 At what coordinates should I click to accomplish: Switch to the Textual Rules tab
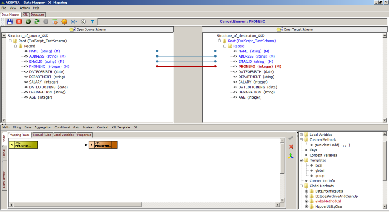41,135
